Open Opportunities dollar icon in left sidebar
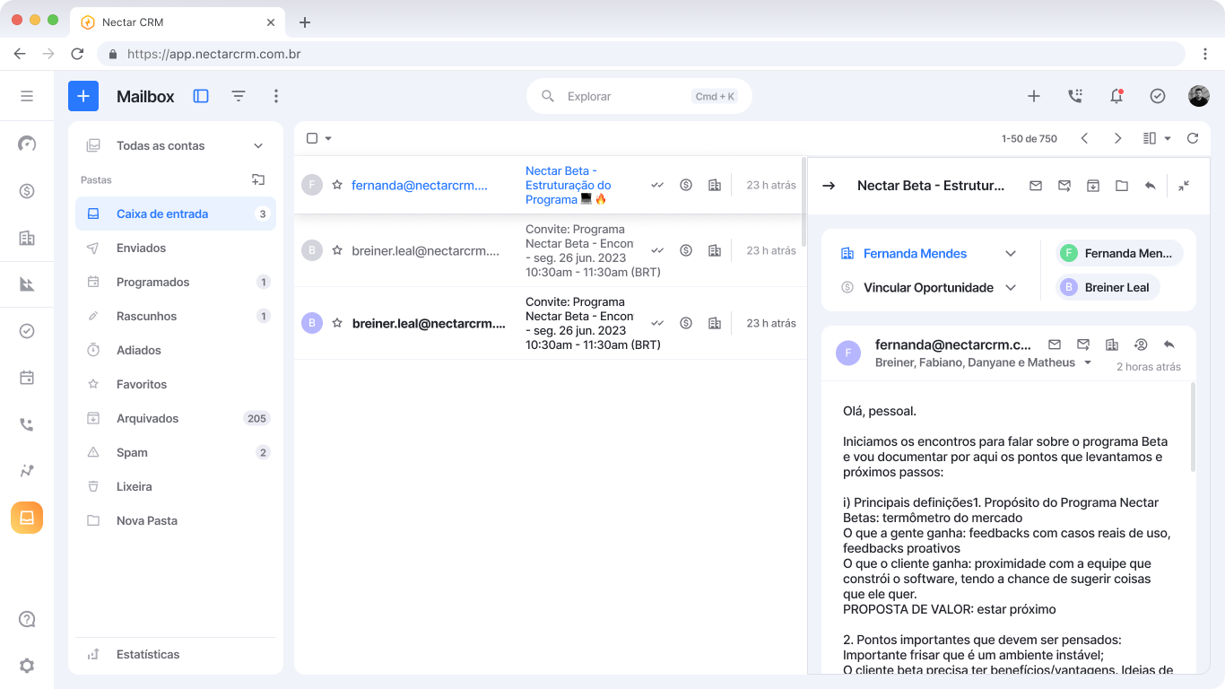1225x689 pixels. click(27, 191)
